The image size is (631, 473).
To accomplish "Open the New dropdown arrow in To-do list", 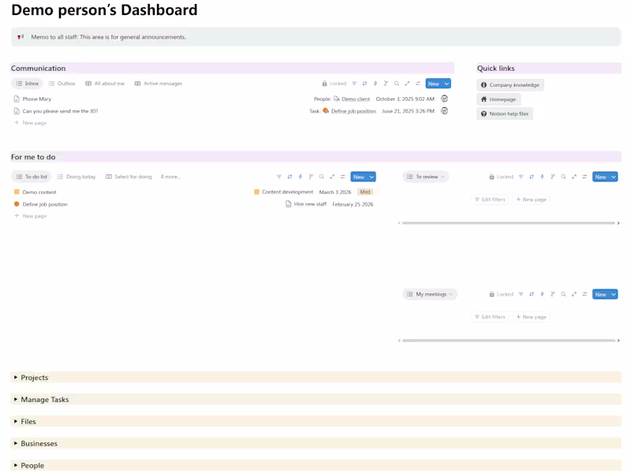I will point(372,177).
